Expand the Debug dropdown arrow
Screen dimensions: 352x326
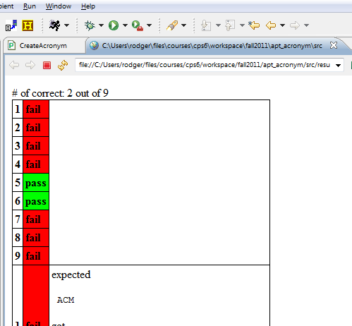(101, 25)
